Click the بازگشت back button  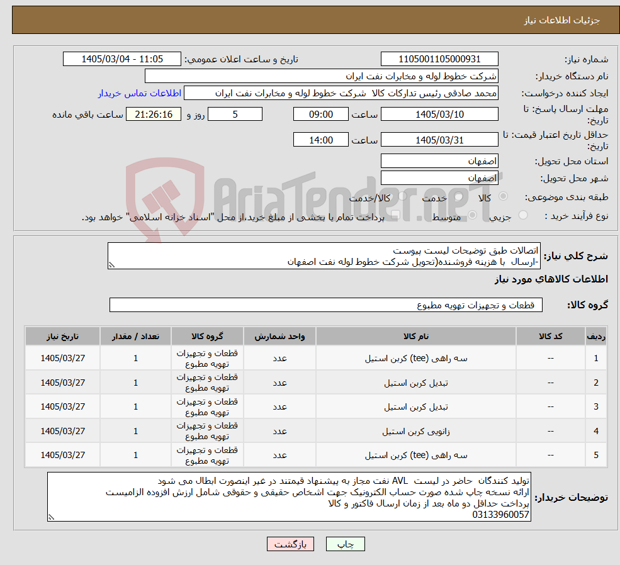[290, 544]
